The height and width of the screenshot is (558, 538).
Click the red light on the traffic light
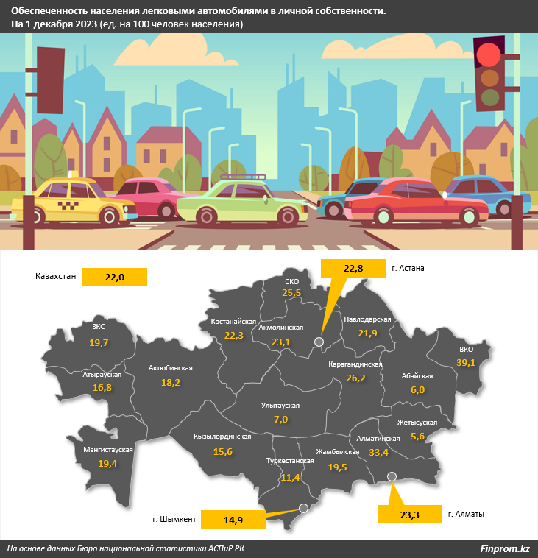coord(488,55)
